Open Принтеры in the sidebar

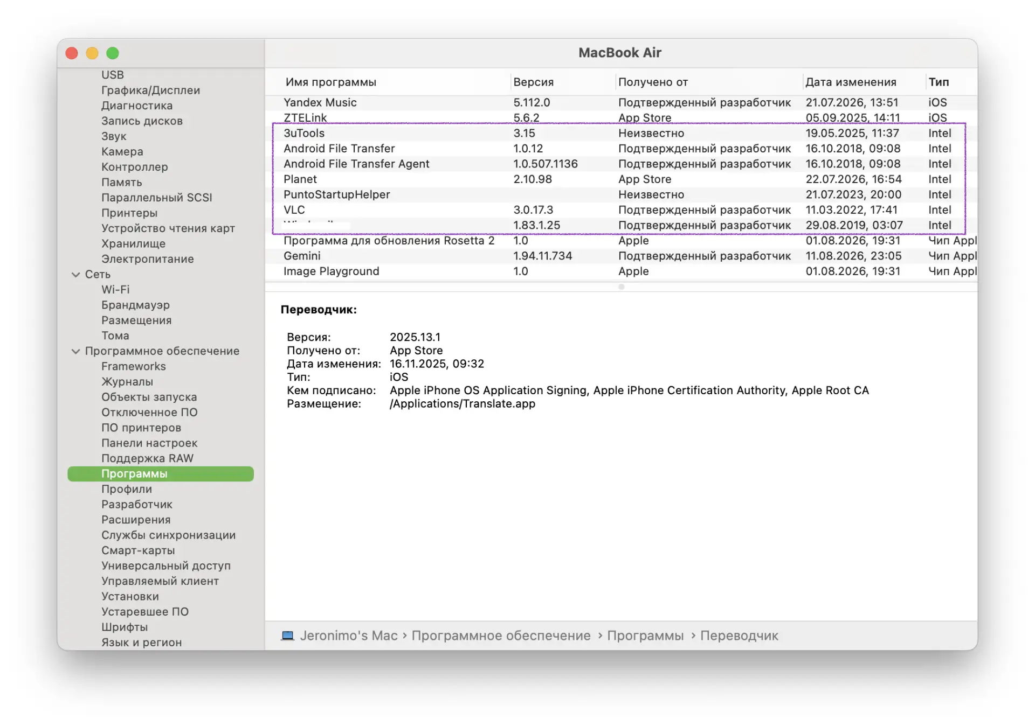129,213
